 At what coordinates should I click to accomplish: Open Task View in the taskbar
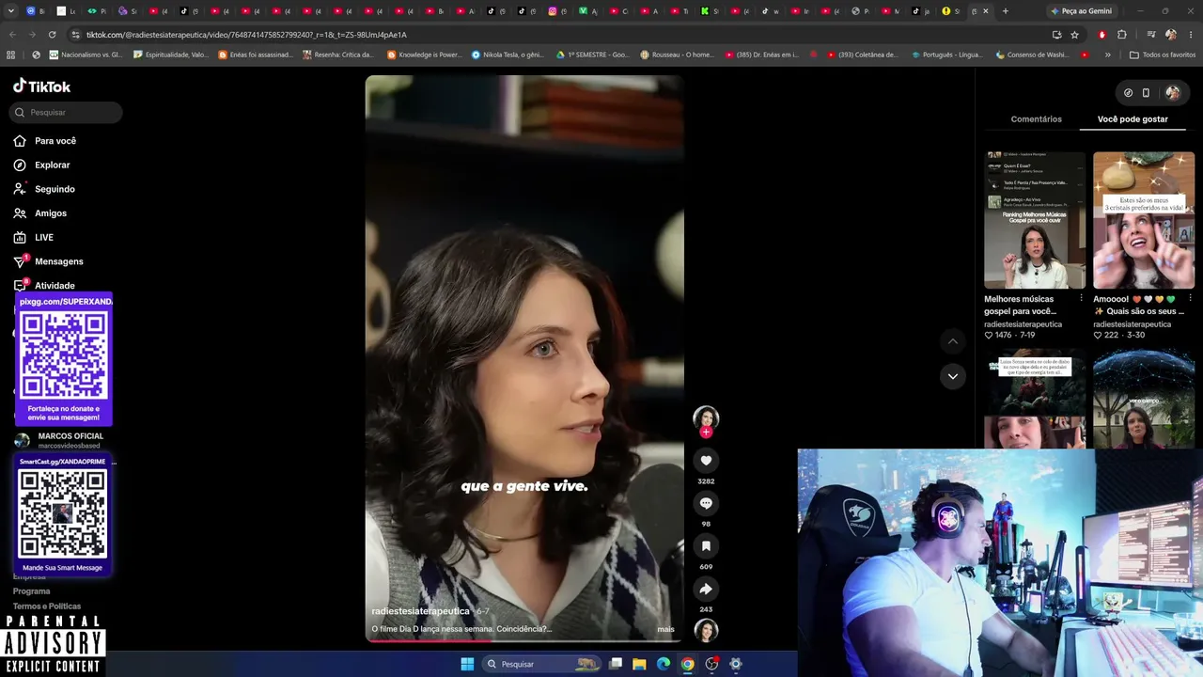point(616,664)
